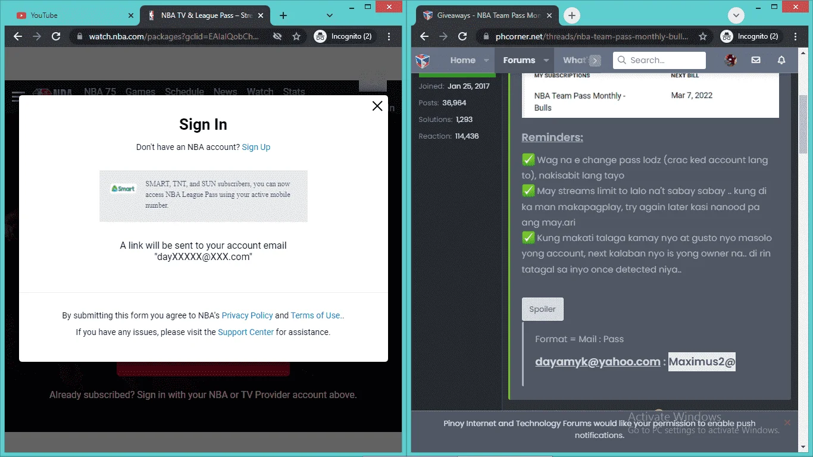
Task: Click the dayXXXXX@XXX.com masked email text
Action: pos(204,257)
